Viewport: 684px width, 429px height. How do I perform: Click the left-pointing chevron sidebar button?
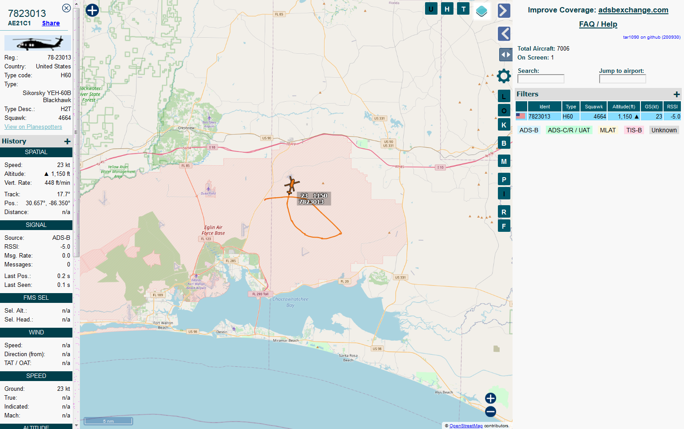point(504,34)
